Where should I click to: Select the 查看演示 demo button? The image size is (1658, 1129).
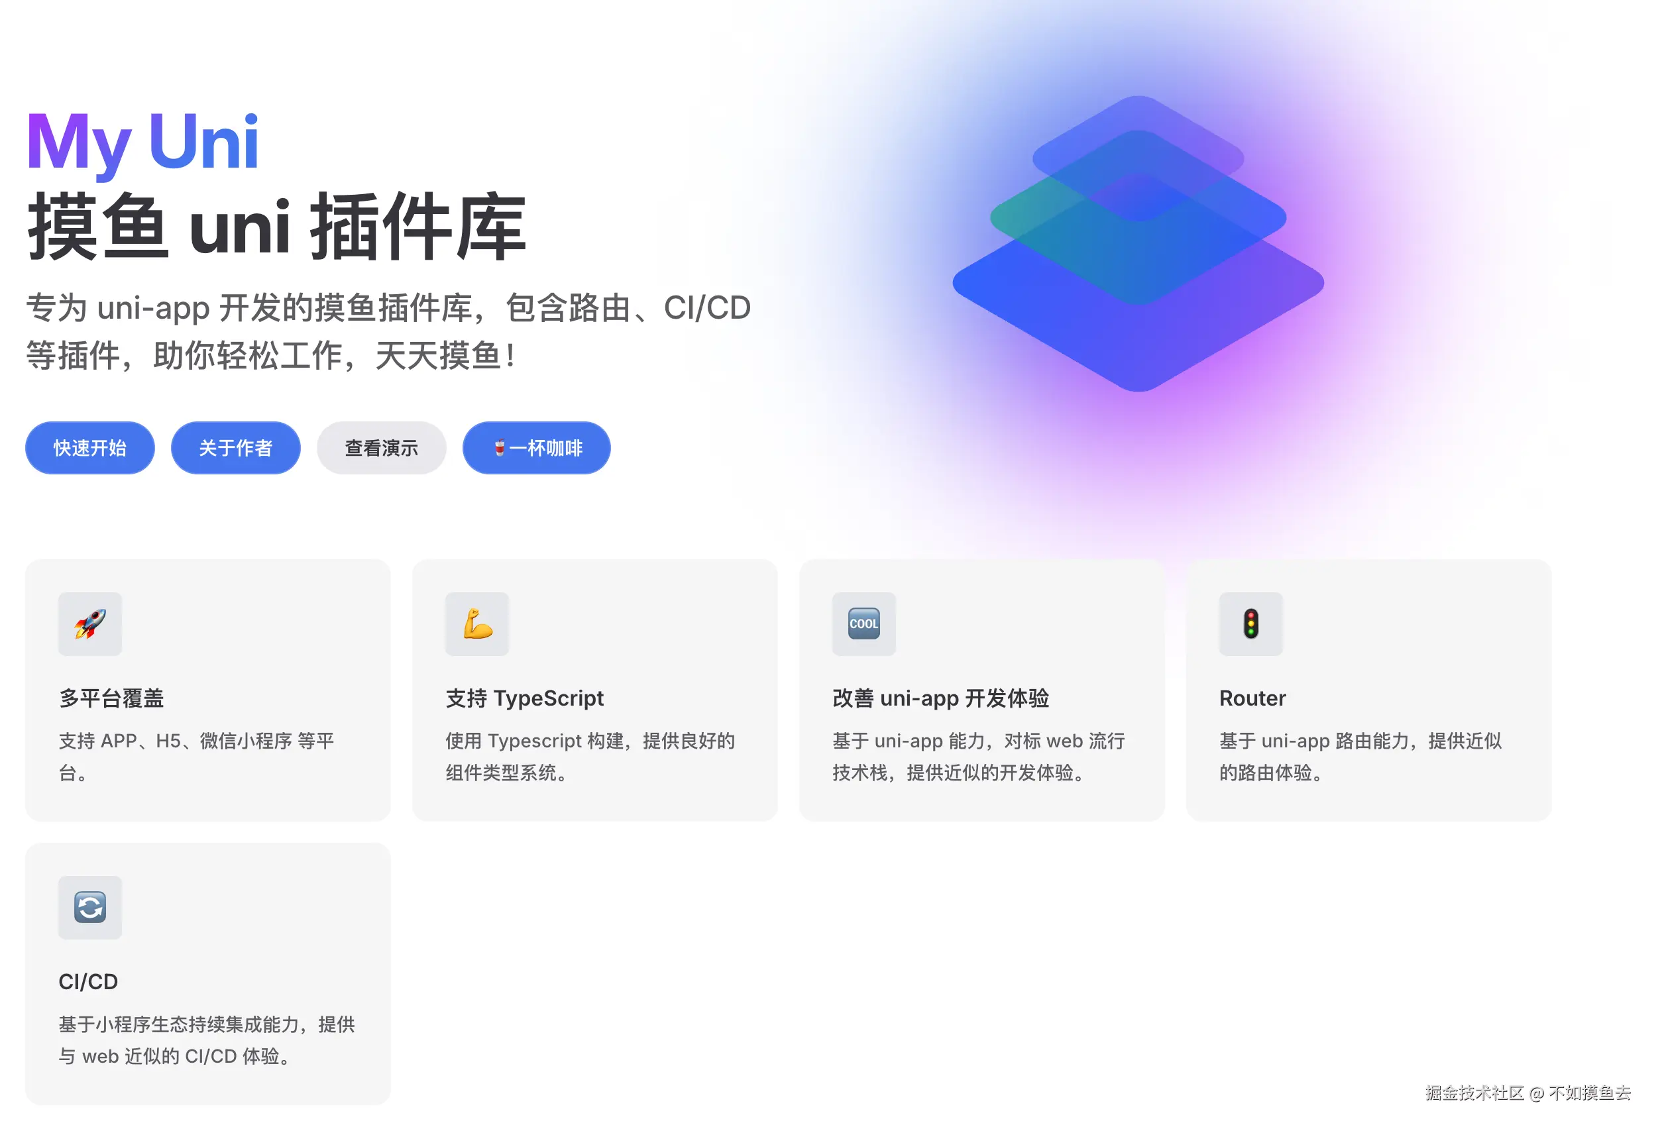382,448
